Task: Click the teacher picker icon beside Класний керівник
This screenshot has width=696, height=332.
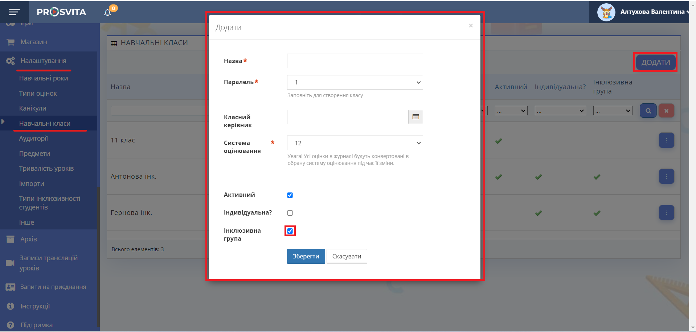Action: (415, 117)
